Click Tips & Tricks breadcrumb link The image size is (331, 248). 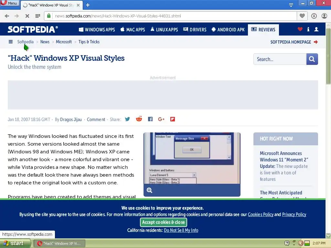89,42
